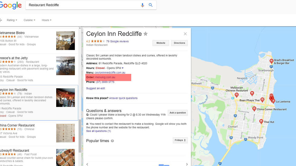Viewport: 296px width, 166px height.
Task: Open ceyloninnredcliffe.com.au menu link
Action: tap(110, 73)
